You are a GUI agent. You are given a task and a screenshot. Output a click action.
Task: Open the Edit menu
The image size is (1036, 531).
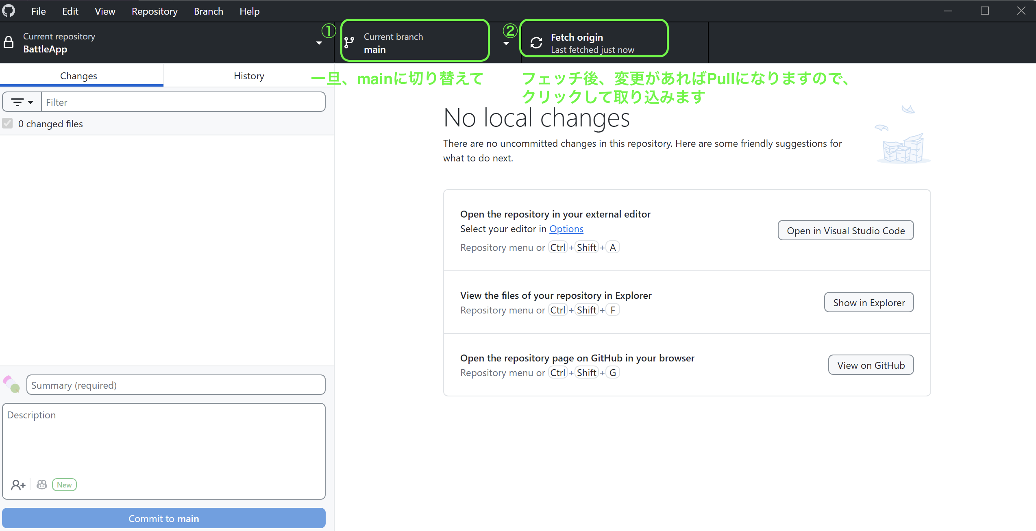tap(70, 11)
